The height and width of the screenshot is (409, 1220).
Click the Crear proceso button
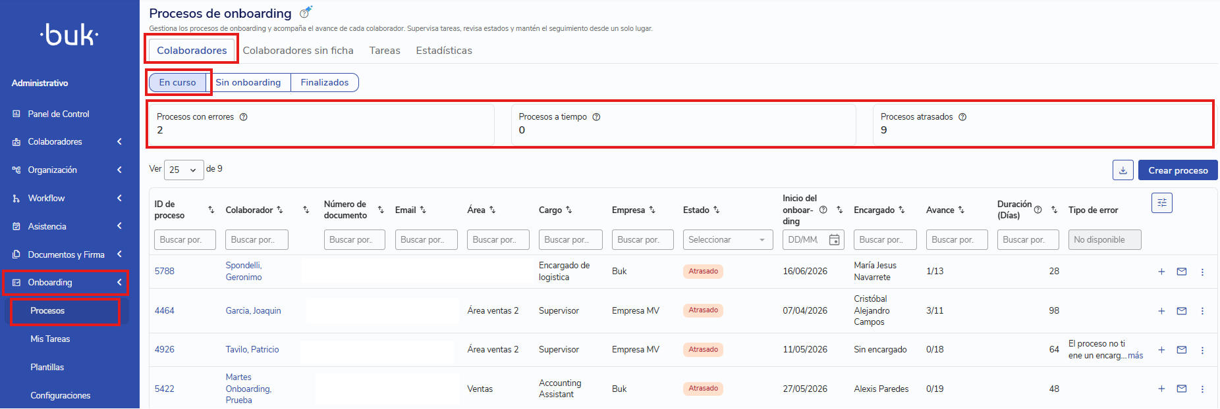pyautogui.click(x=1178, y=170)
